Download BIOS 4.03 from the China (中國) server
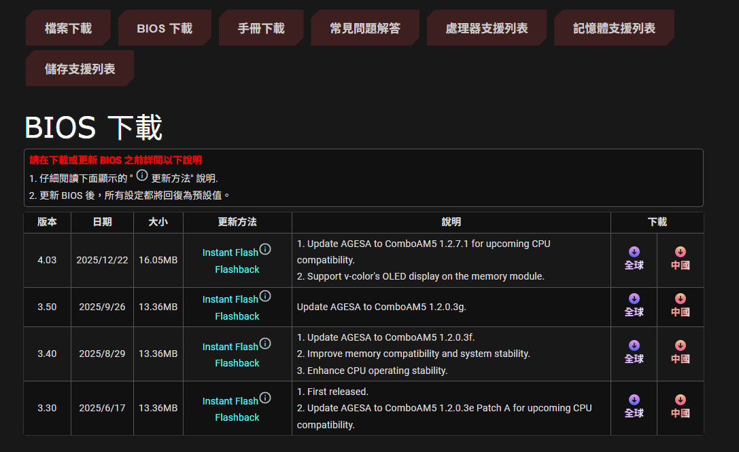 [680, 259]
